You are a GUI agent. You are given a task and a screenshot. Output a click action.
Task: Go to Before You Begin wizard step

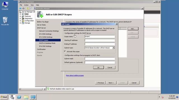(43, 22)
